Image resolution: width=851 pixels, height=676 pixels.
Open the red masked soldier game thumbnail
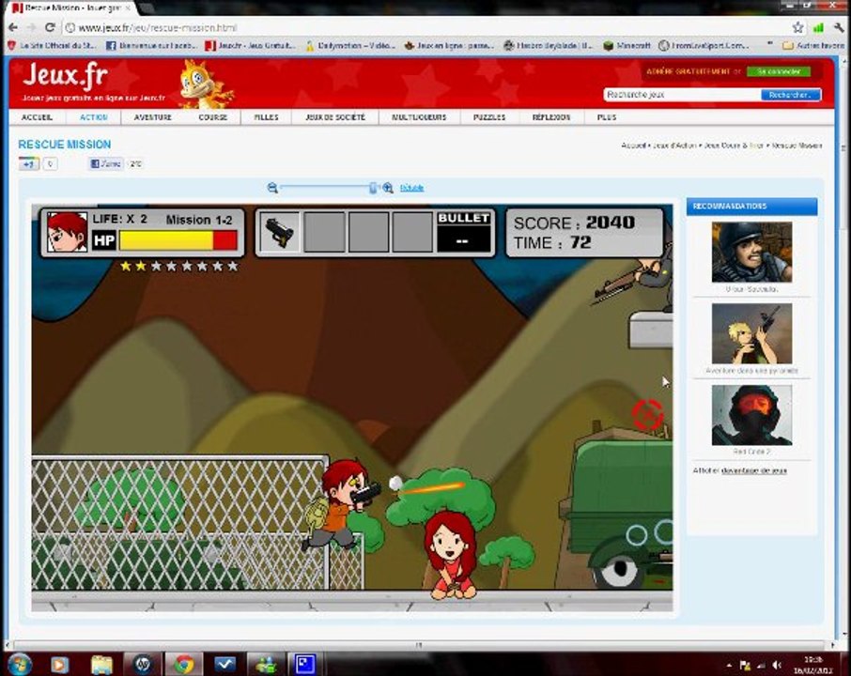tap(751, 415)
